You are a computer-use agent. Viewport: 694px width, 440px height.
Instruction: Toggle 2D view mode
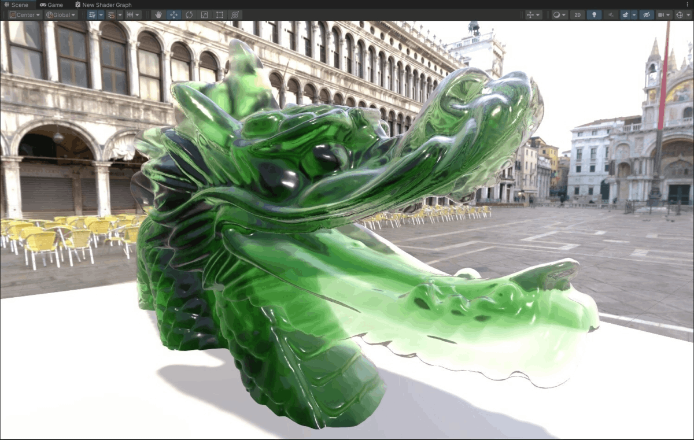pyautogui.click(x=577, y=15)
